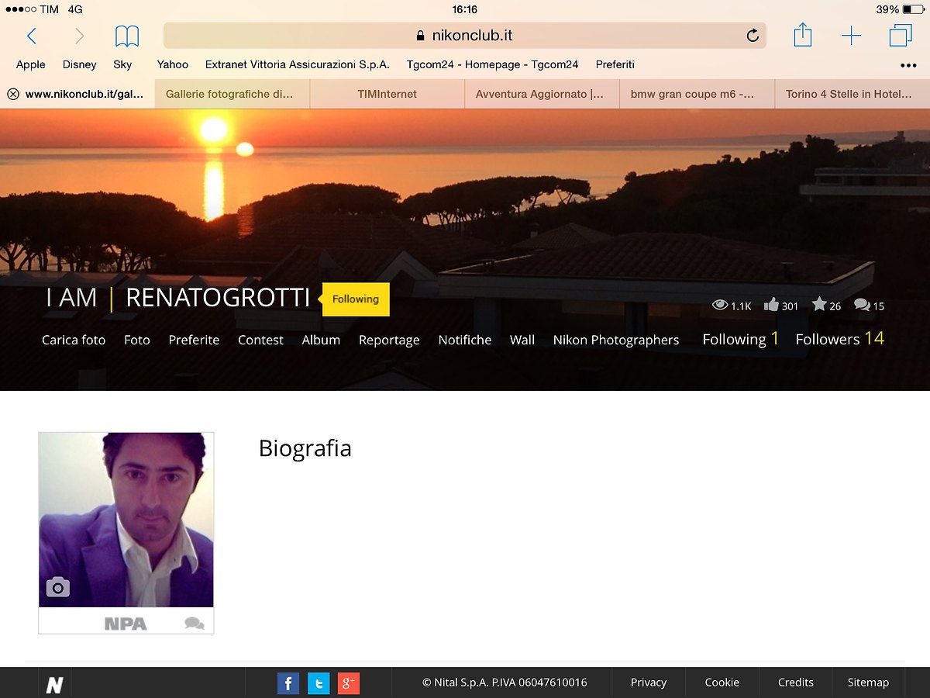
Task: Open the Preferiti bookmark folder
Action: click(615, 64)
